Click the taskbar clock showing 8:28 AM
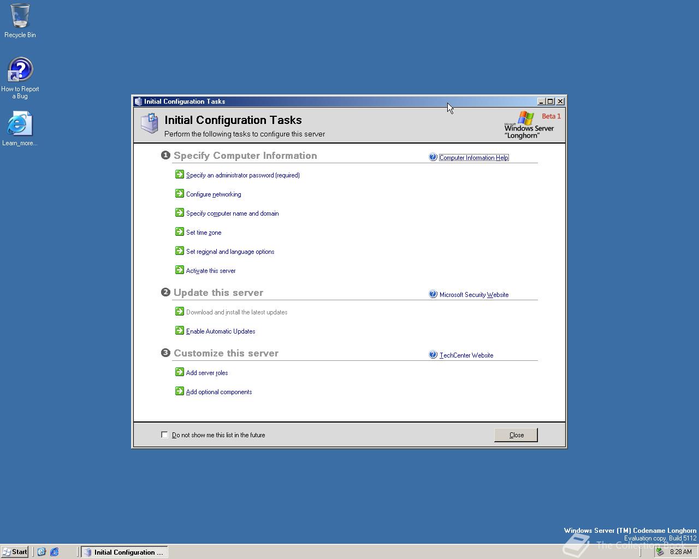This screenshot has width=699, height=559. (681, 552)
